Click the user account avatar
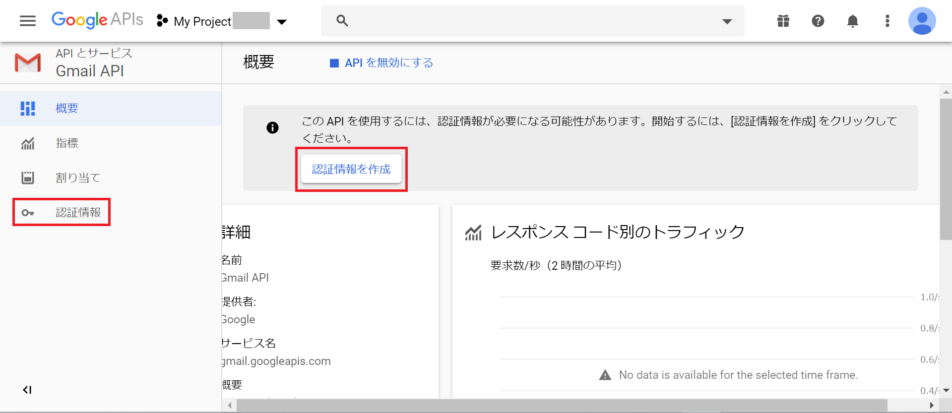The image size is (952, 413). pyautogui.click(x=922, y=21)
